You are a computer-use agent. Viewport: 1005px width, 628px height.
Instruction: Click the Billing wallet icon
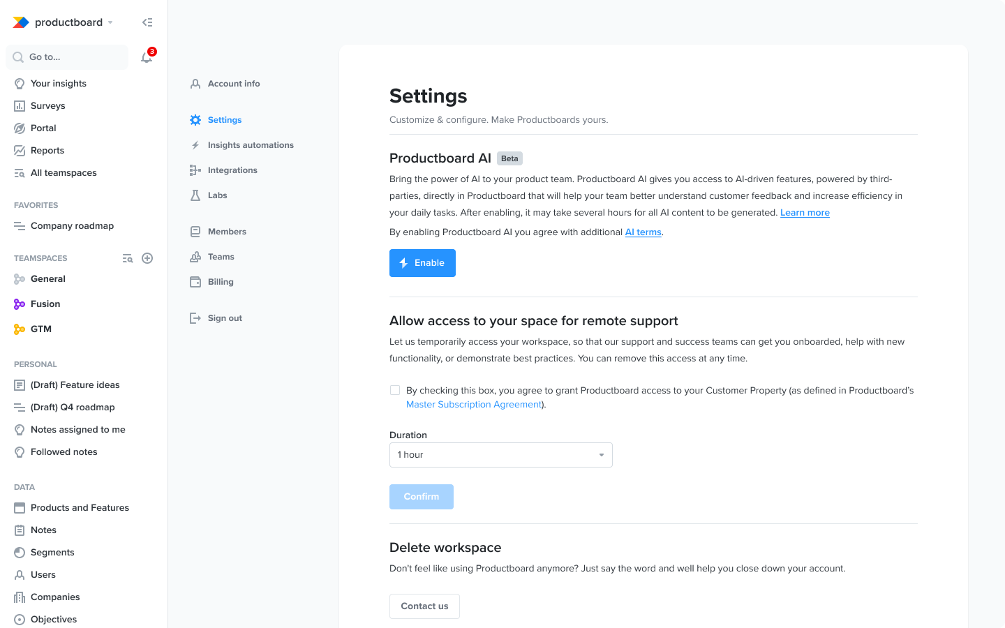click(x=195, y=282)
